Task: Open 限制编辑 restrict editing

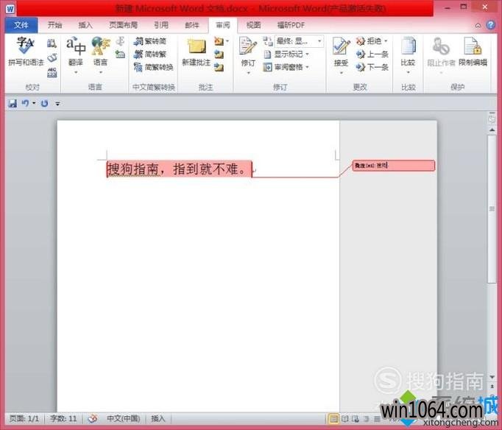Action: pyautogui.click(x=473, y=52)
